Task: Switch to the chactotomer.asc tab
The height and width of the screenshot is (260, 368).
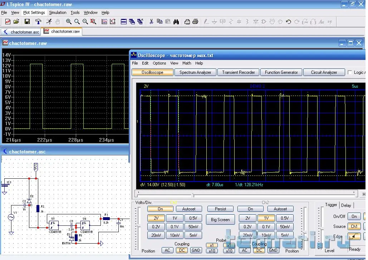Action: tap(21, 32)
